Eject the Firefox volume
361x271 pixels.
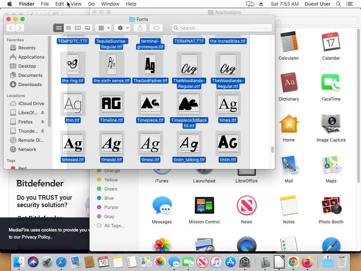tap(43, 122)
